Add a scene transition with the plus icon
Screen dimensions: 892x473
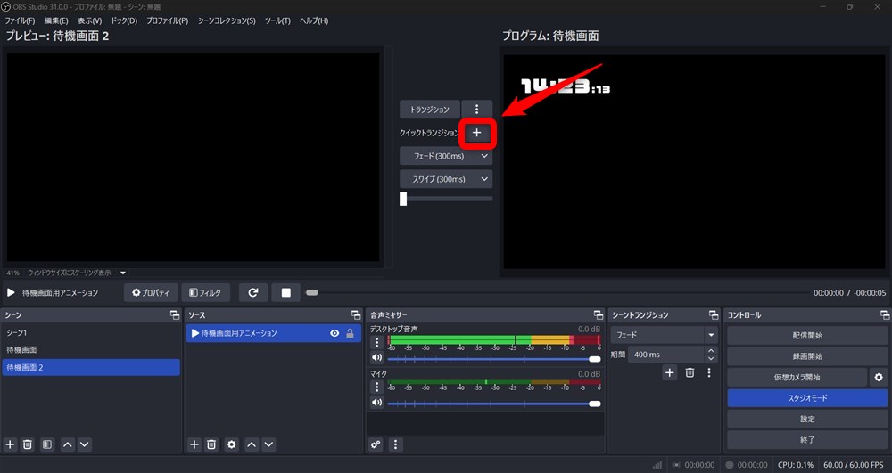coord(670,372)
